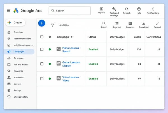Click the 97 clicks value

[139, 79]
